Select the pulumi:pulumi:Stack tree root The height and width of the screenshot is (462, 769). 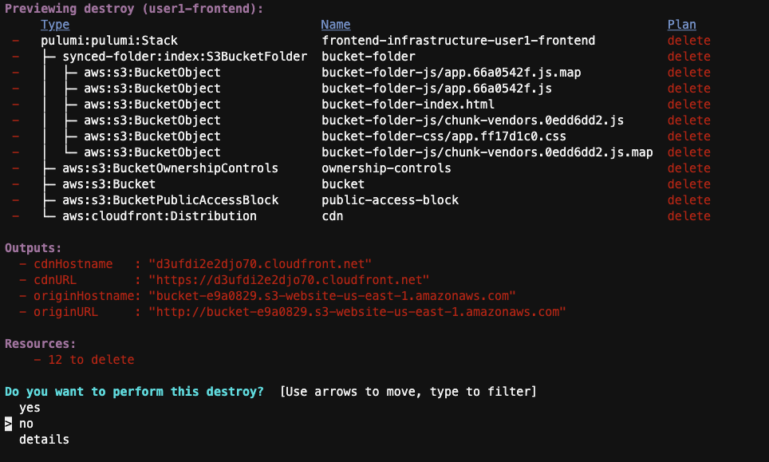pyautogui.click(x=109, y=41)
